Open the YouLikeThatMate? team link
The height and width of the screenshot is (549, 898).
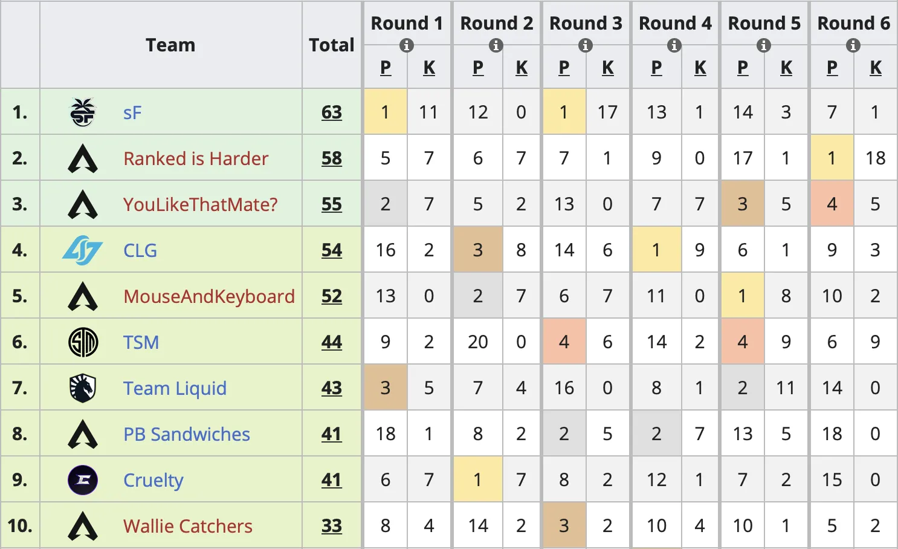(x=200, y=205)
